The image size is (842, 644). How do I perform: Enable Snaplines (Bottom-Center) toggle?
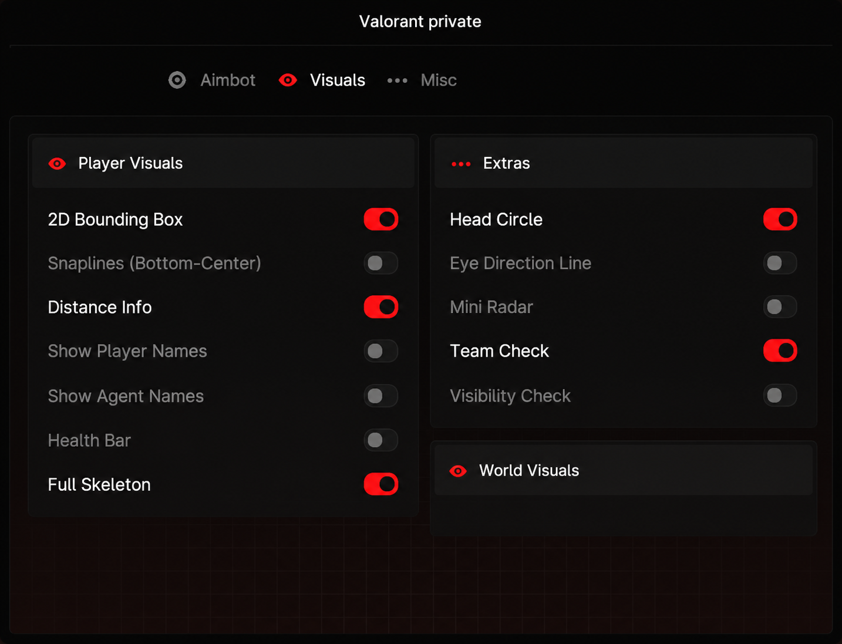click(x=381, y=263)
